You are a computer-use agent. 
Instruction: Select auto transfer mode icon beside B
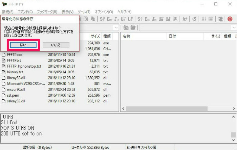click(93, 19)
